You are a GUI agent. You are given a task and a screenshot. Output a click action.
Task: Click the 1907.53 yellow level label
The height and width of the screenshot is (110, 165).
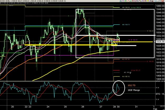click(x=126, y=76)
